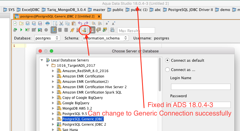Close the postgres@PostgreSQL Generic JDBC 2 tab

[x=99, y=16]
